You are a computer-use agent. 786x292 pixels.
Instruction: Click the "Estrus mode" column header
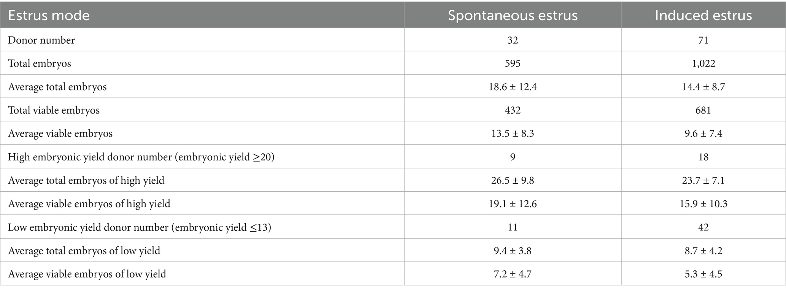[49, 16]
